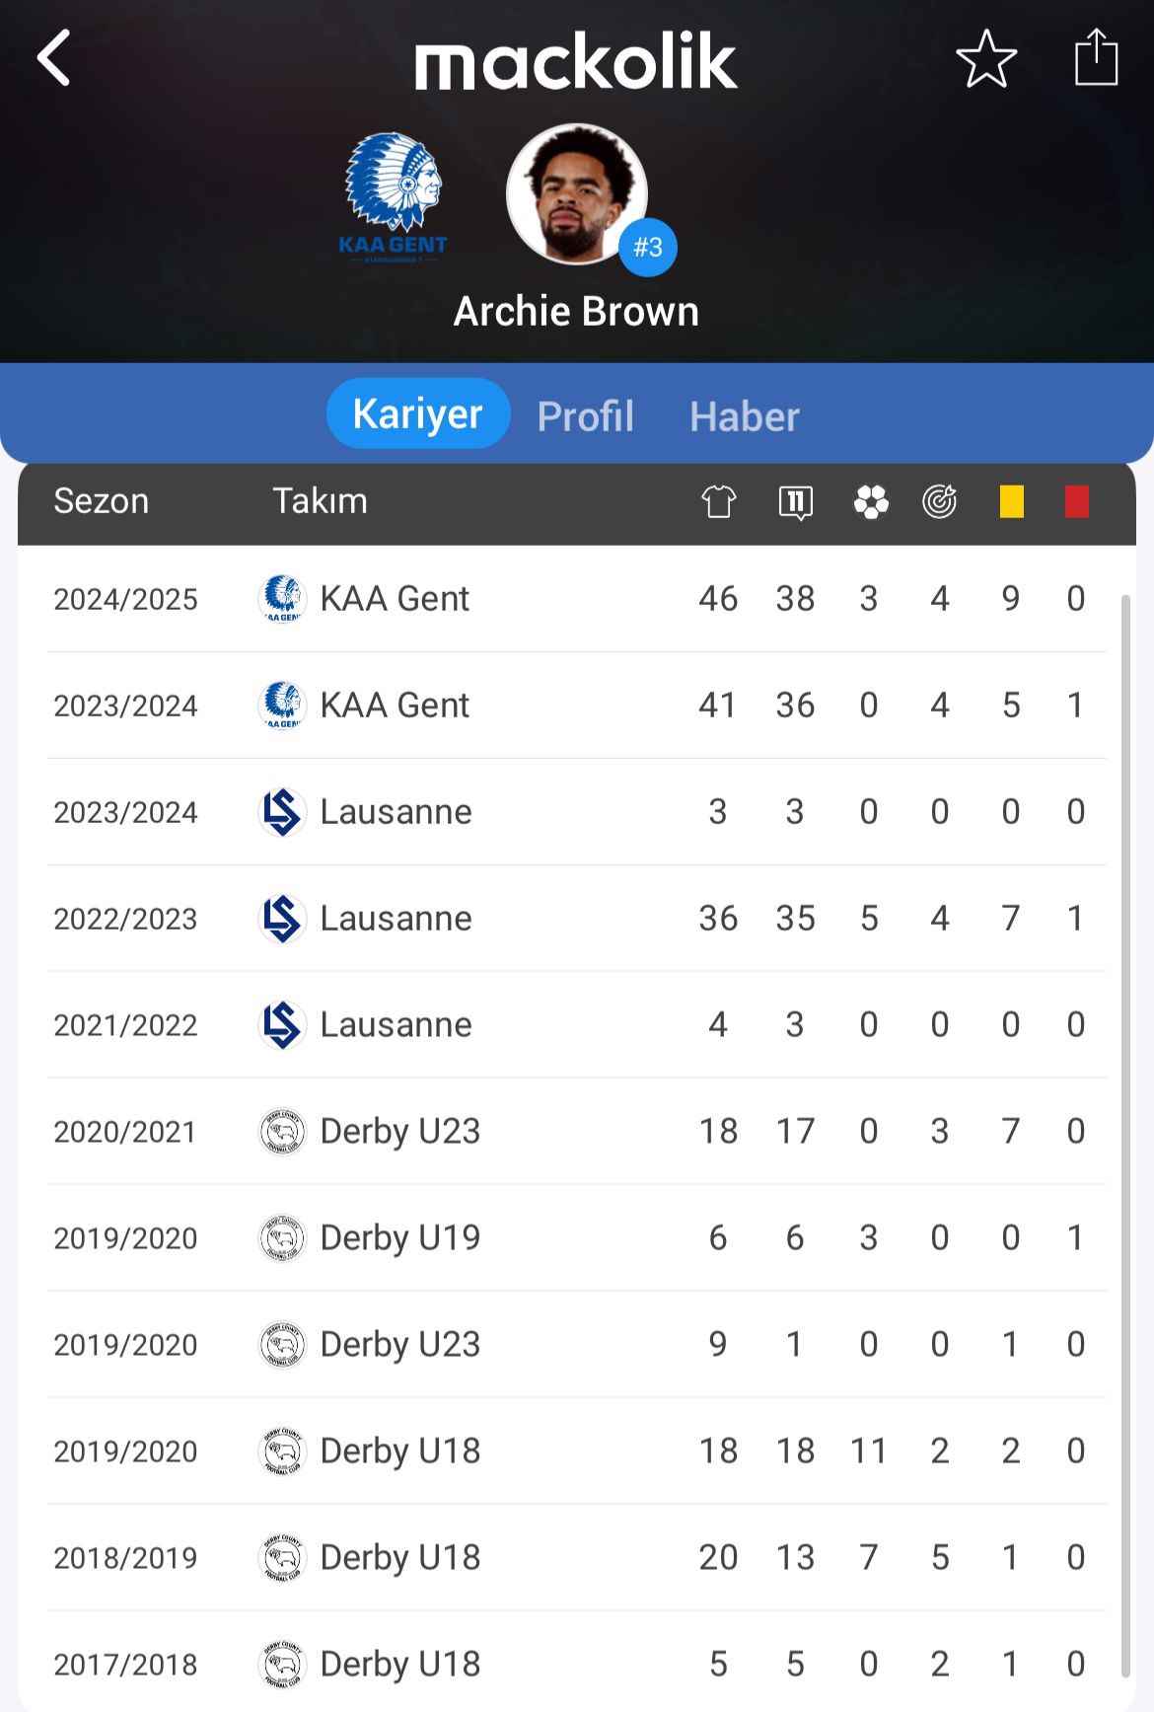Open Derby U19 2019/2020 season row
Screen dimensions: 1154x1712
pyautogui.click(x=577, y=1238)
